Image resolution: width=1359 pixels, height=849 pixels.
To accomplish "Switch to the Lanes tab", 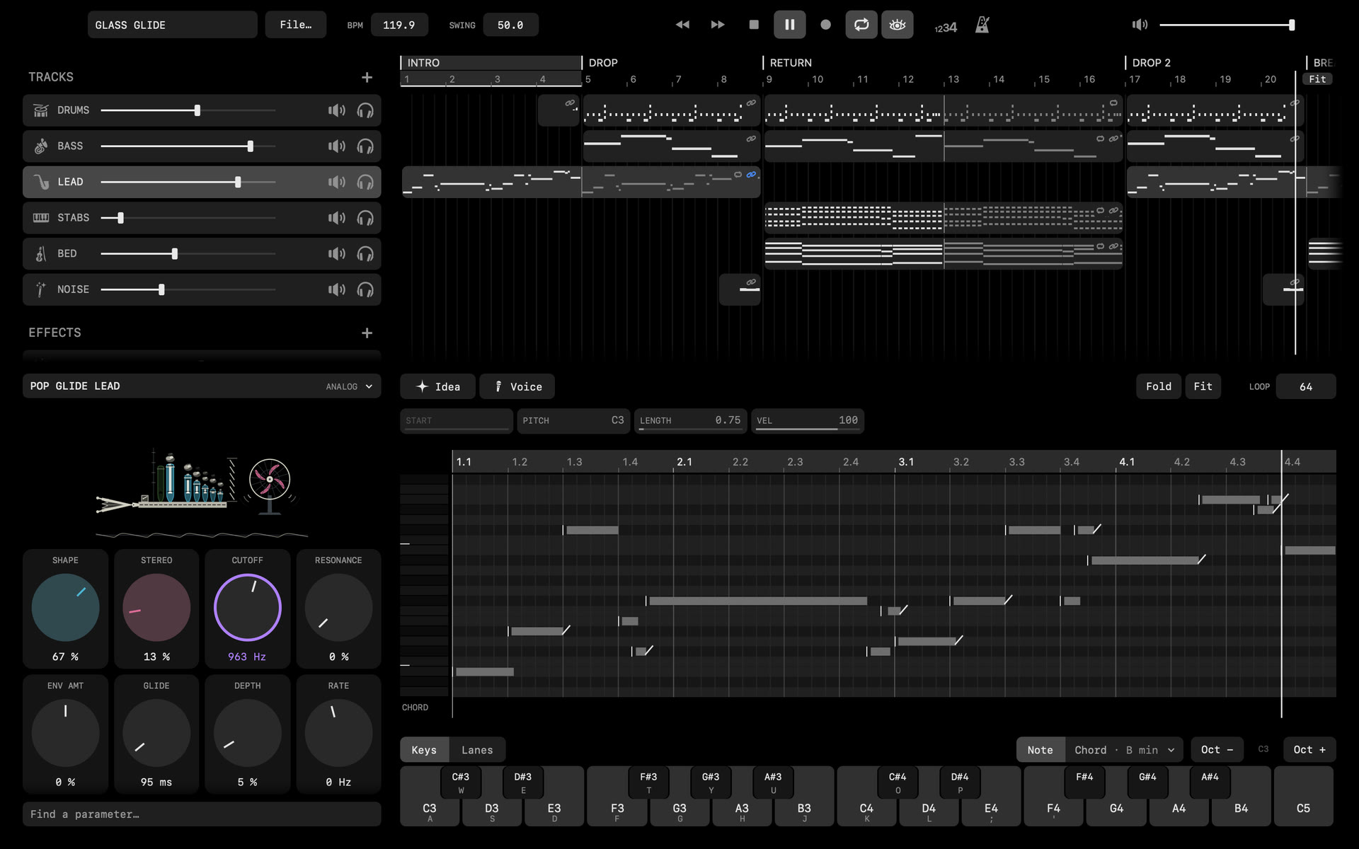I will (x=477, y=750).
